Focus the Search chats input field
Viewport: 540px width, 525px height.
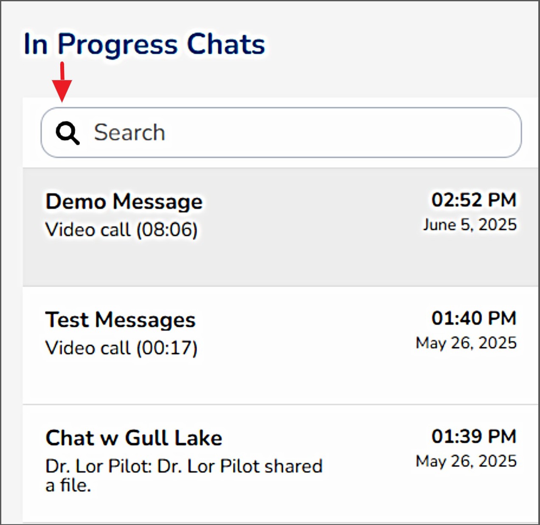(x=280, y=132)
